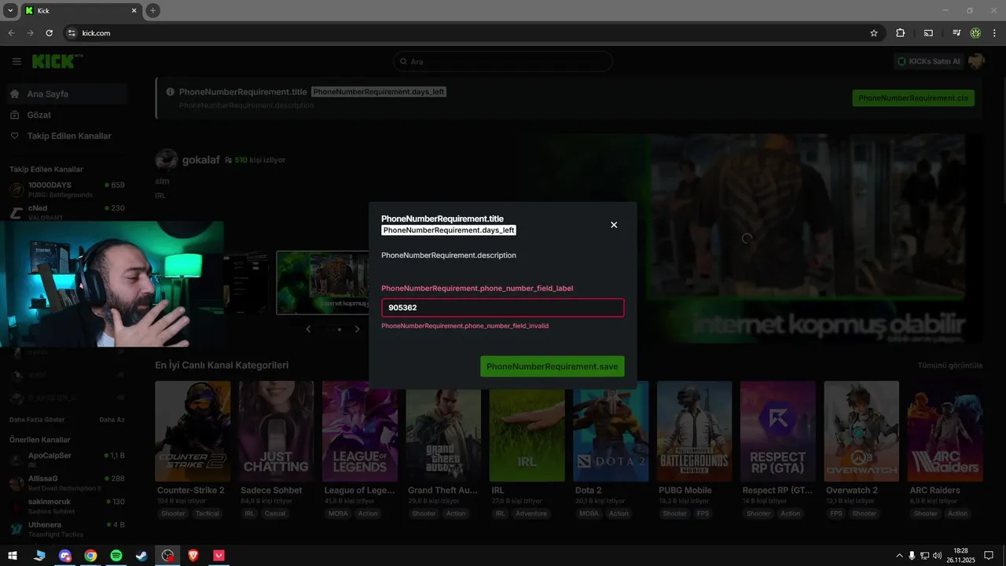
Task: Click KICKs Satın Al button
Action: point(929,61)
